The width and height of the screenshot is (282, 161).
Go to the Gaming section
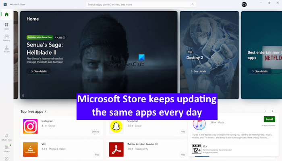7,38
